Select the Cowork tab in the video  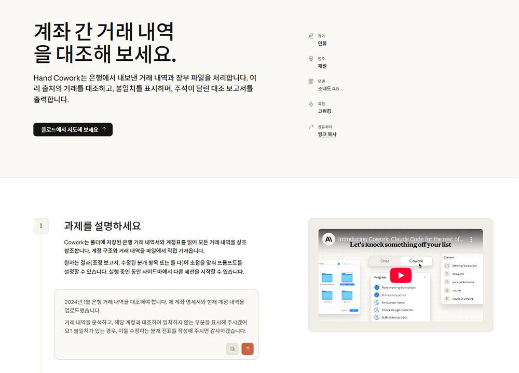(x=416, y=261)
